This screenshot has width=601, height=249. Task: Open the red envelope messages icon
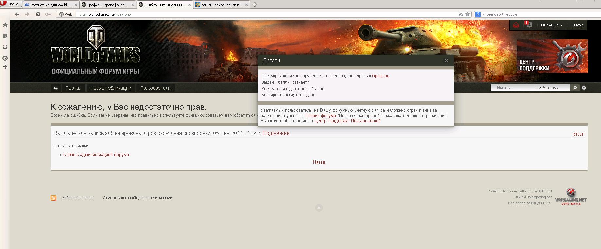[516, 25]
